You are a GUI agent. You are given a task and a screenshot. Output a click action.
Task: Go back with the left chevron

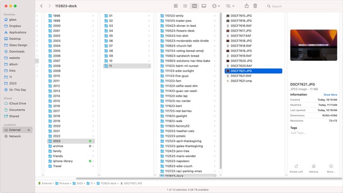[41, 6]
